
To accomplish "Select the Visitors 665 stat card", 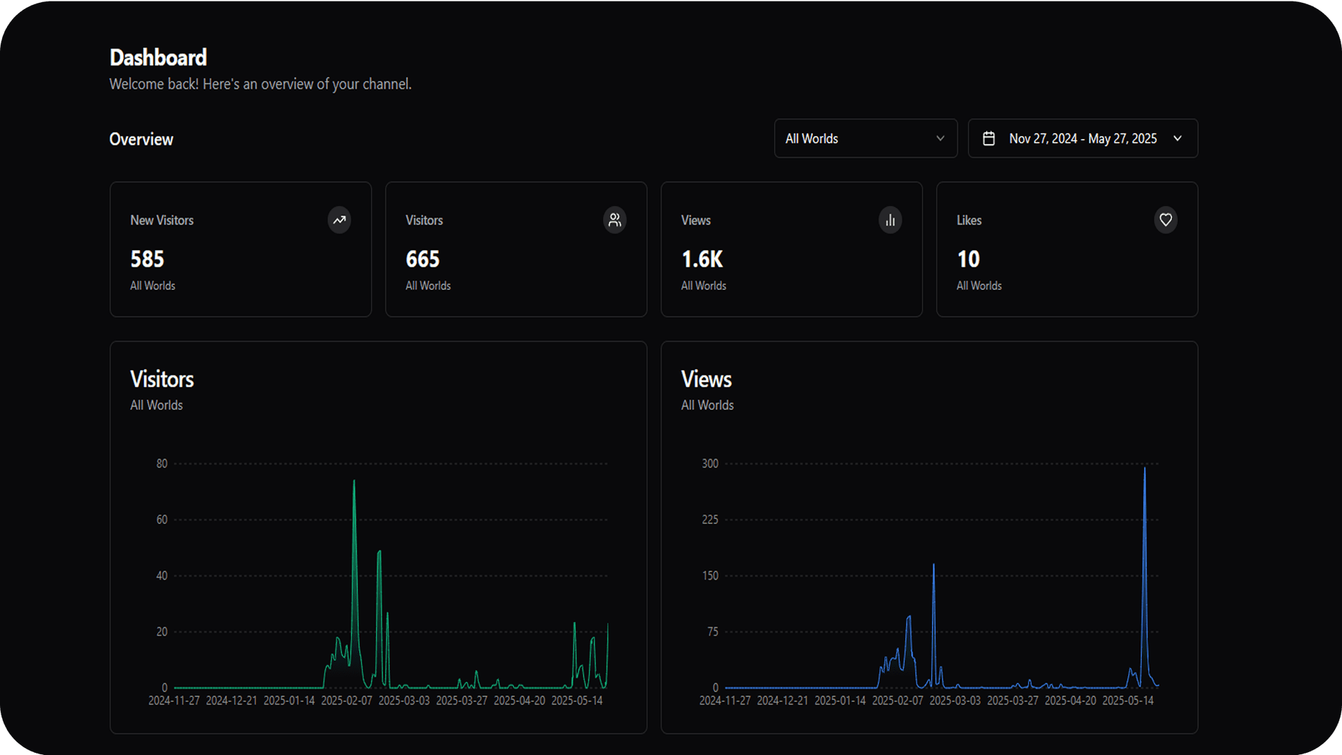I will (516, 249).
